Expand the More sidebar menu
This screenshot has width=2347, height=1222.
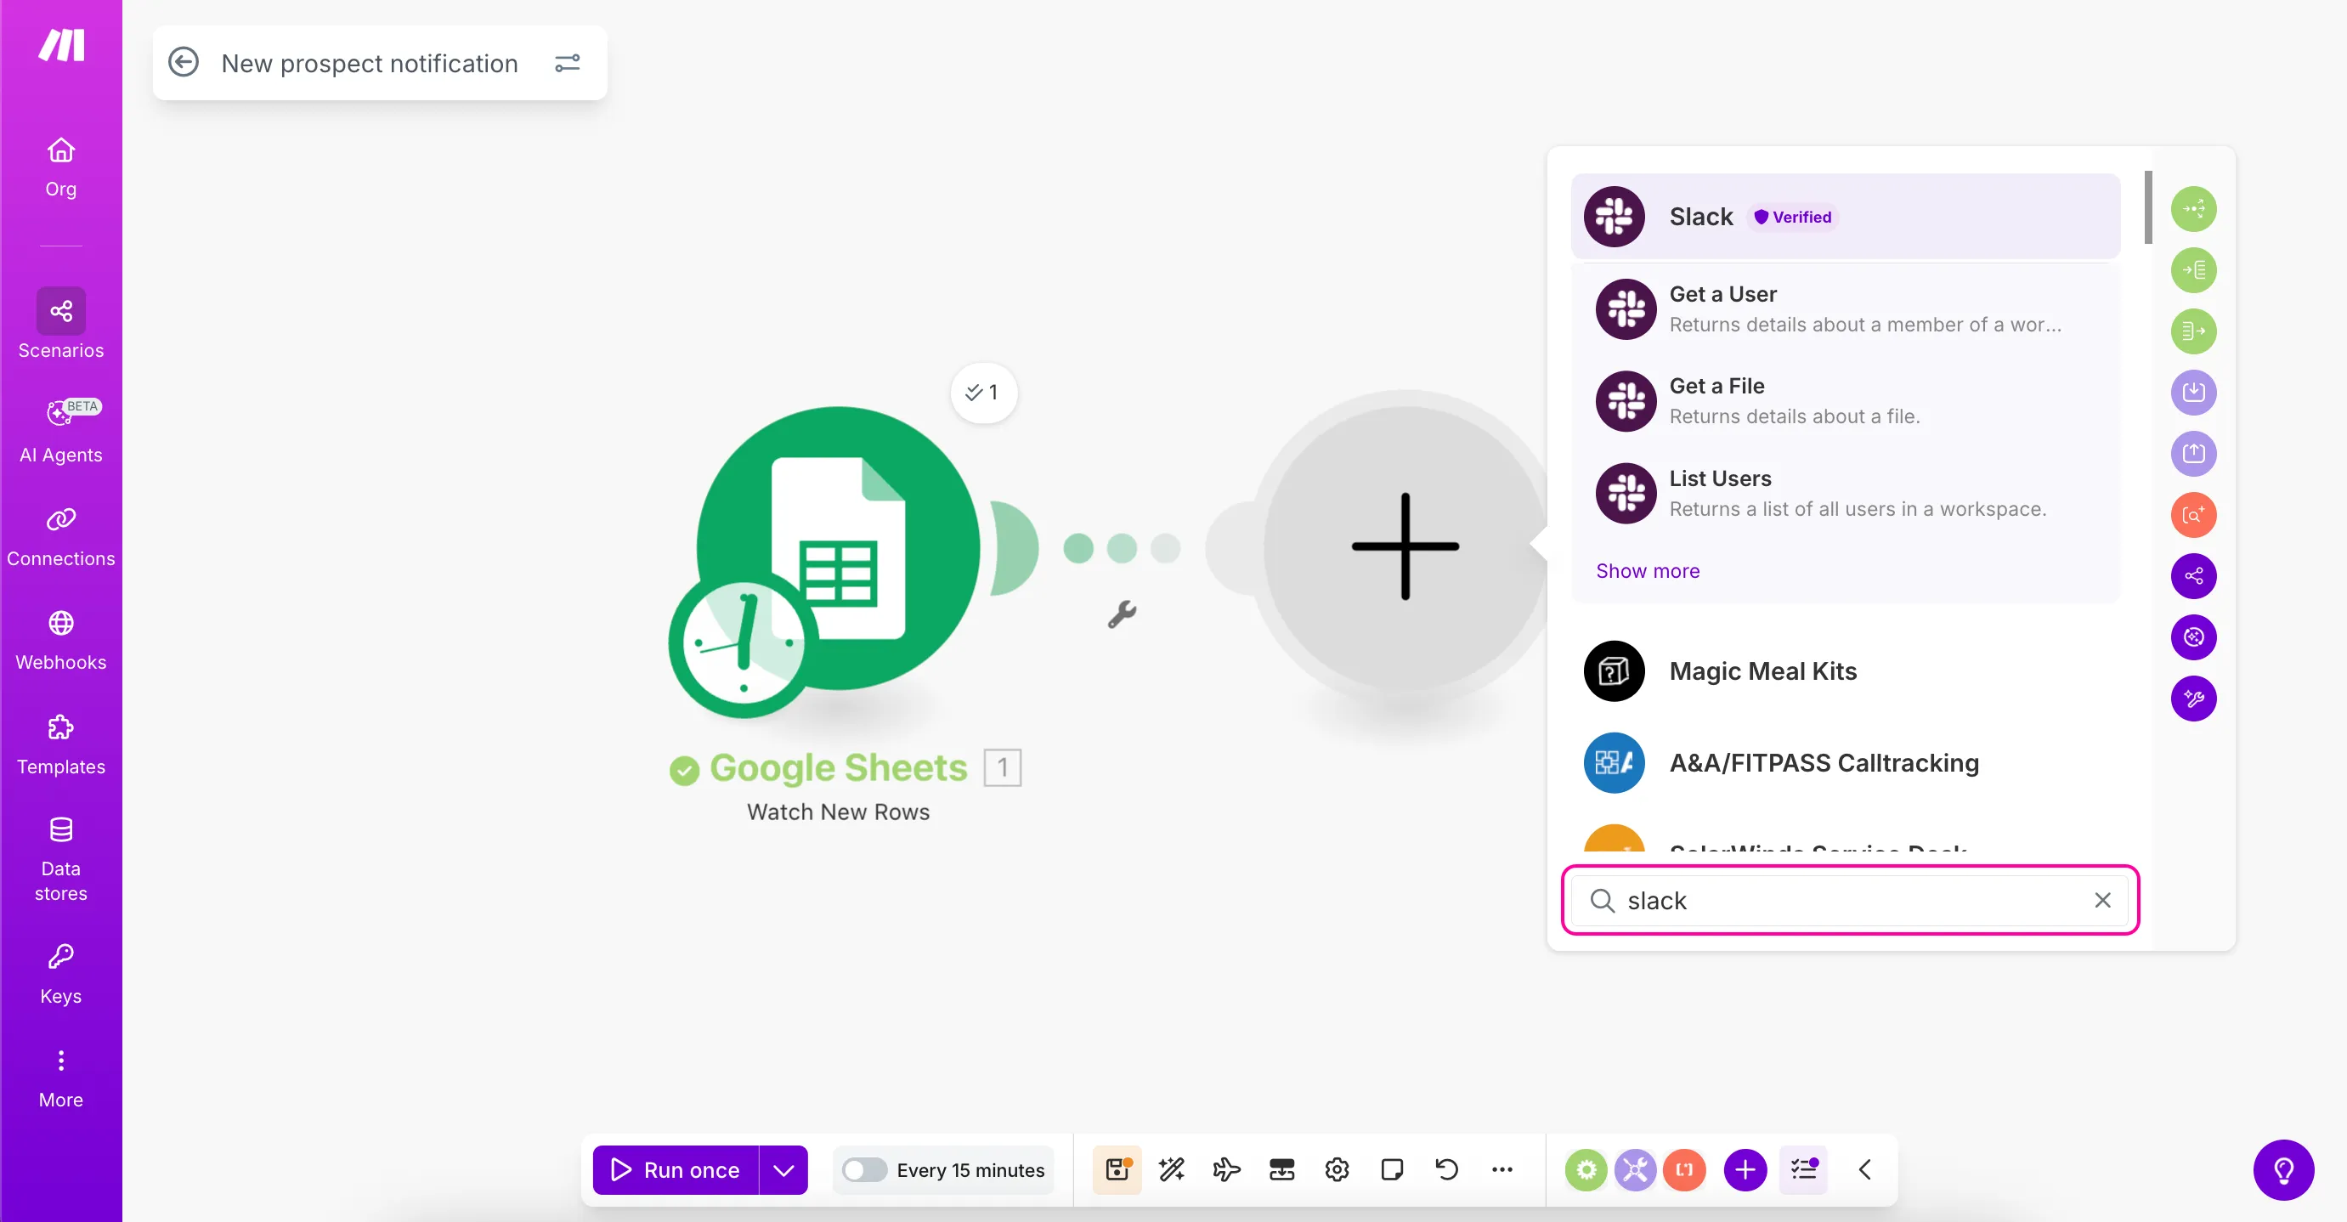[61, 1079]
